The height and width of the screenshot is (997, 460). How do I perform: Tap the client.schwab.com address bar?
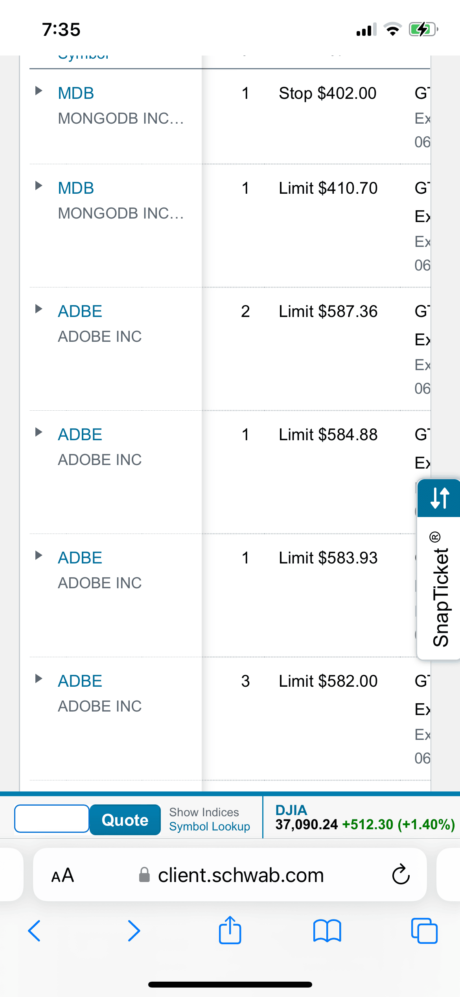pos(241,875)
